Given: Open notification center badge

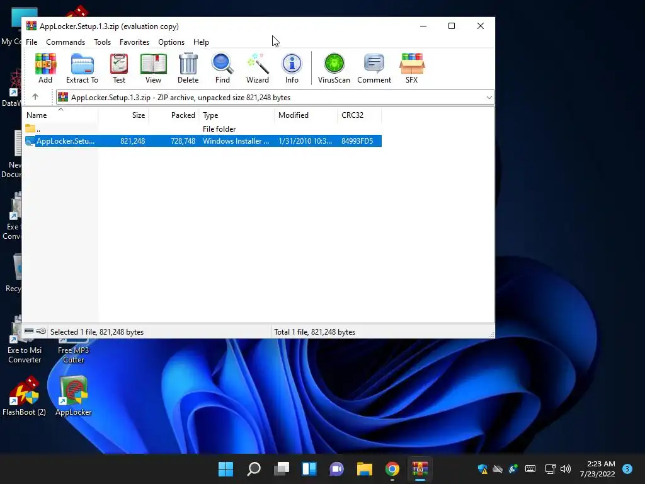Looking at the screenshot, I should pos(627,469).
